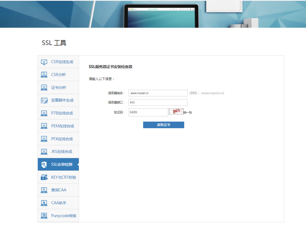The image size is (306, 227).
Task: Open the CAA助手 tool
Action: pos(58,203)
